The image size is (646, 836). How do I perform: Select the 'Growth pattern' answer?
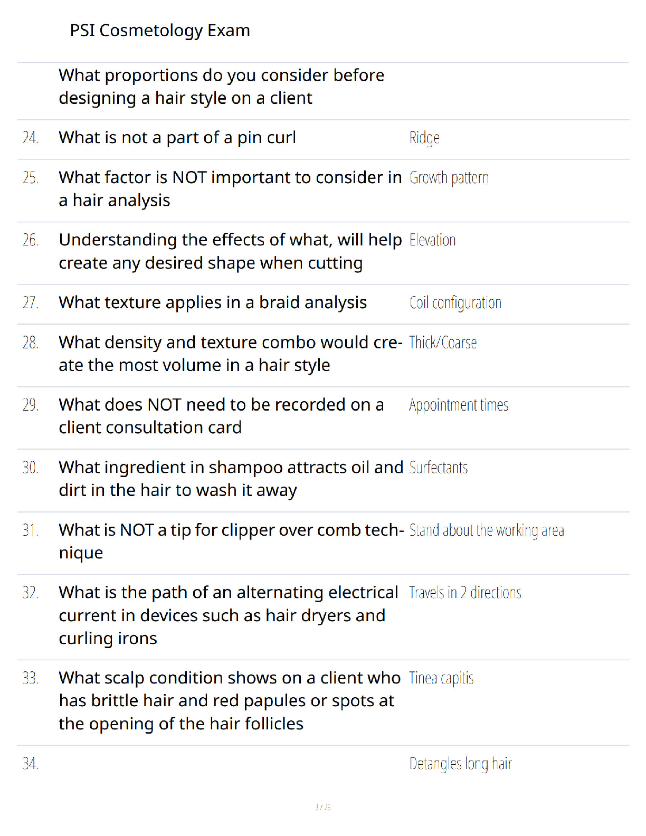coord(449,178)
